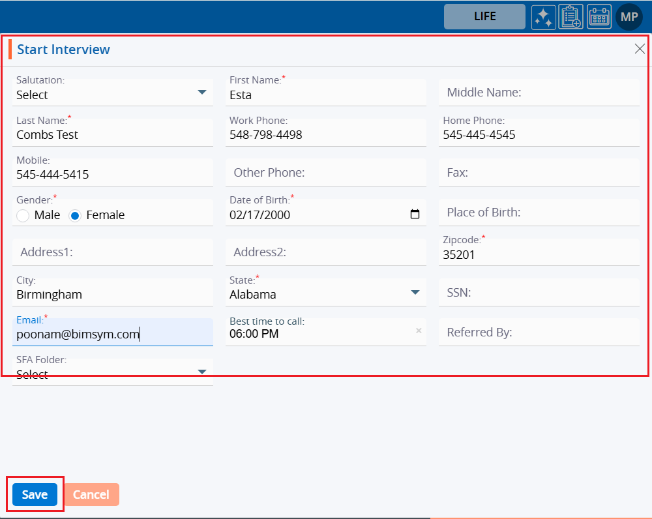Cancel the interview form

(91, 495)
